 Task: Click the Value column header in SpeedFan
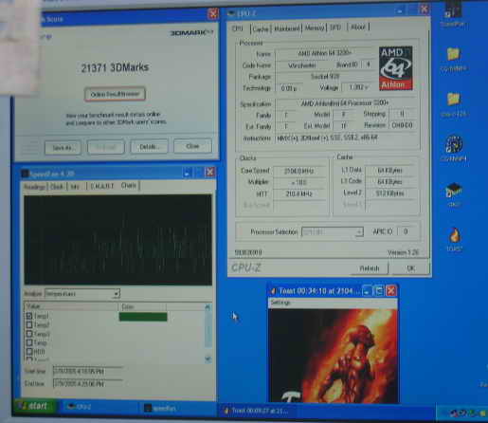71,306
